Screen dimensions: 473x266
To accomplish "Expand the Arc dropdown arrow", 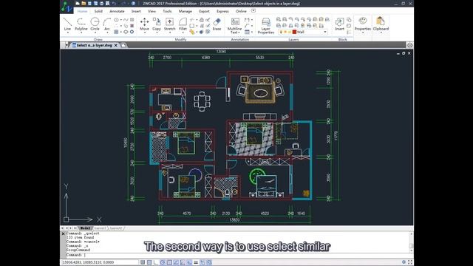I will coord(107,33).
